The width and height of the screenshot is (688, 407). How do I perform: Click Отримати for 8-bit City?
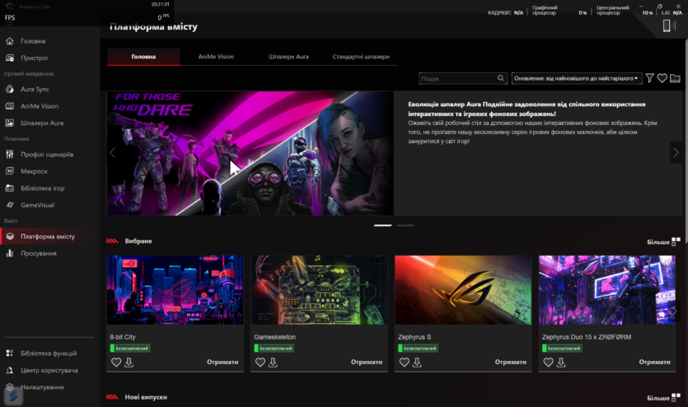(x=222, y=362)
